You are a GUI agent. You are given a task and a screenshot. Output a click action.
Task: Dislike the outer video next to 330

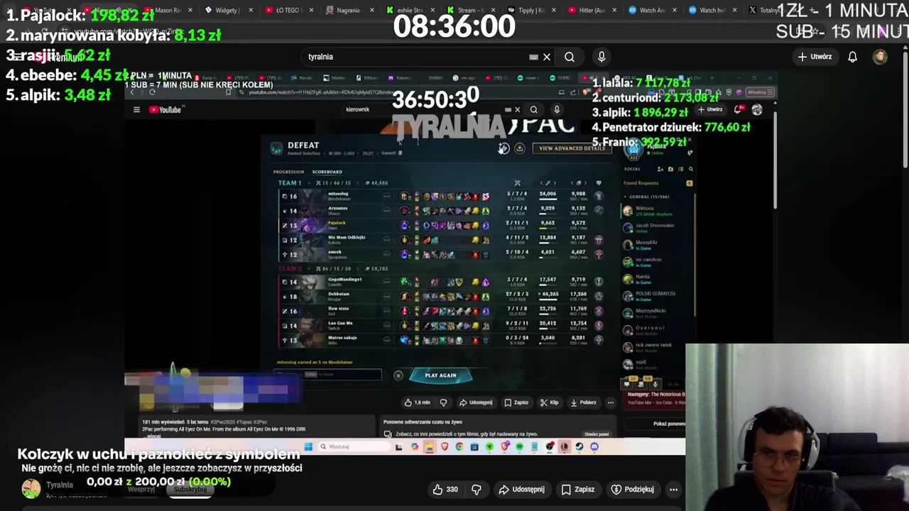click(477, 489)
